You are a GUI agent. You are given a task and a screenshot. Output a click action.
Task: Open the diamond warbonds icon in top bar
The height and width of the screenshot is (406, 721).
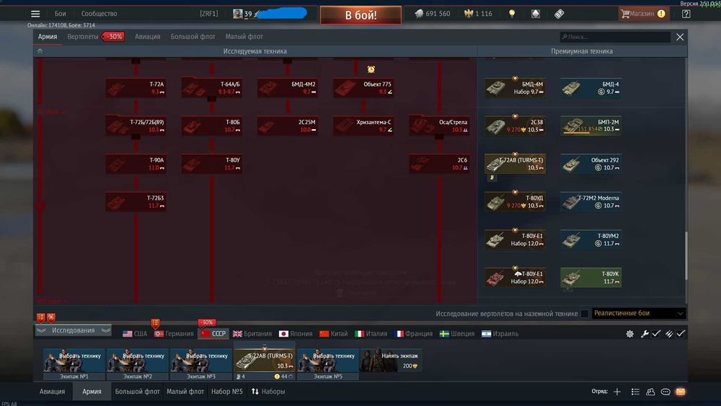click(x=536, y=14)
